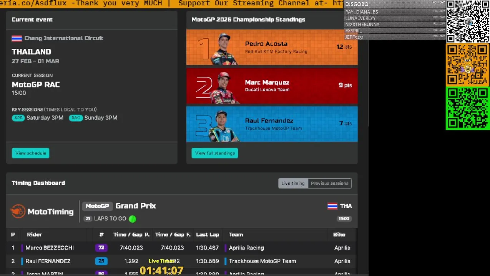Screen dimensions: 490x276
Task: Click the Bike column header
Action: click(x=339, y=235)
